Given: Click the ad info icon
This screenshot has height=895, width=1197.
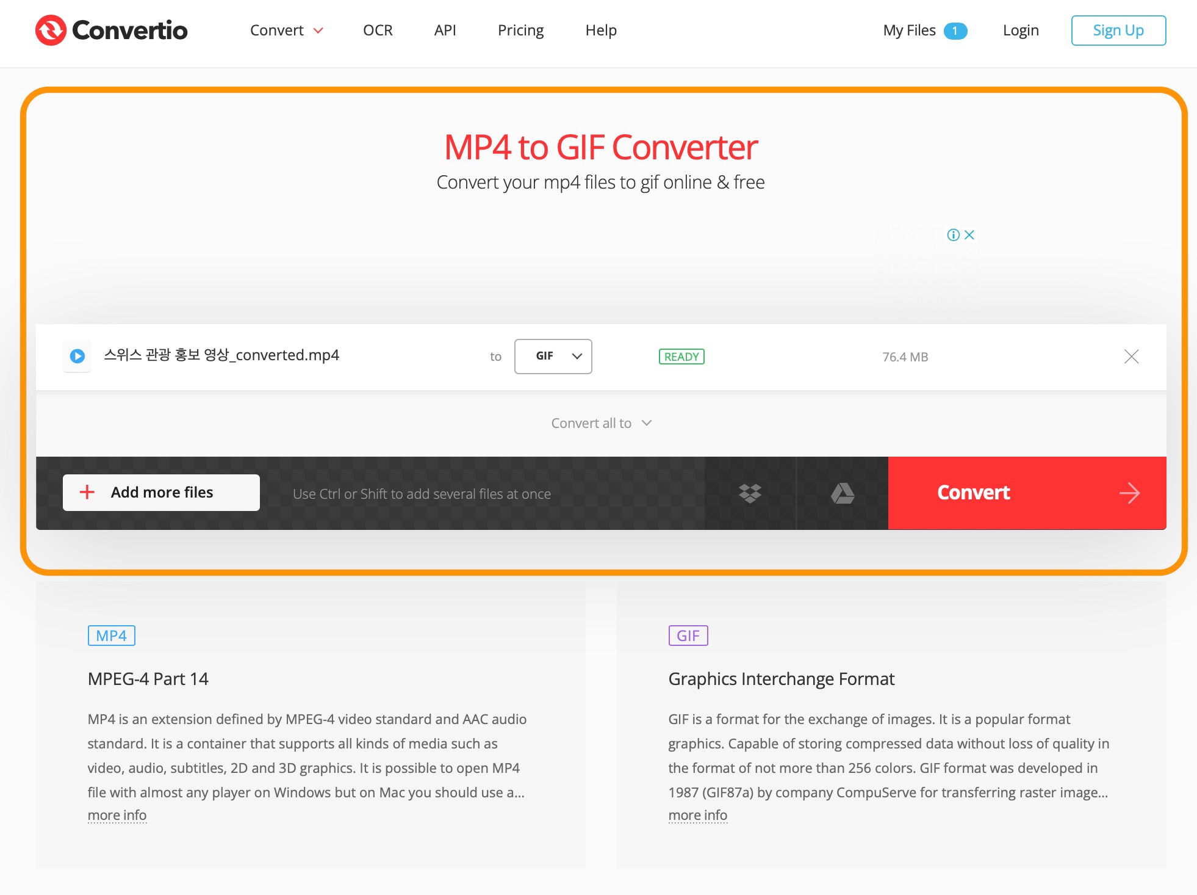Looking at the screenshot, I should [953, 235].
